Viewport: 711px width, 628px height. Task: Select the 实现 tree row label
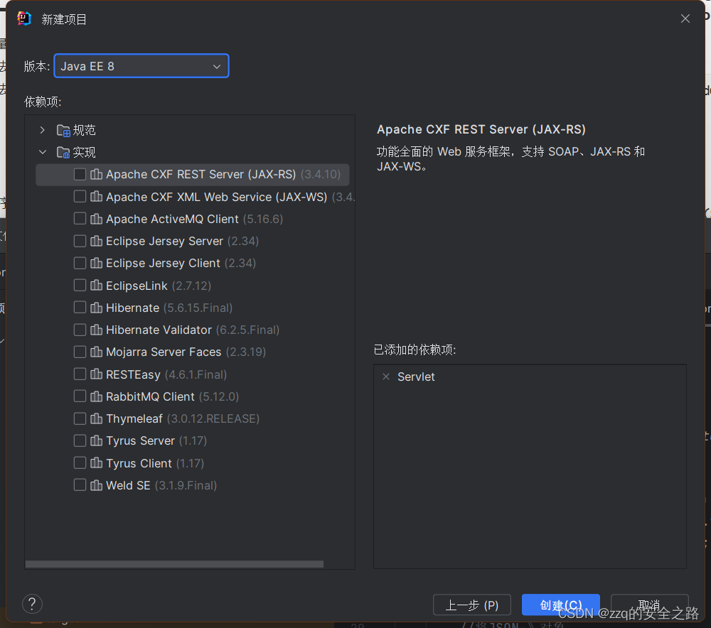[x=85, y=152]
